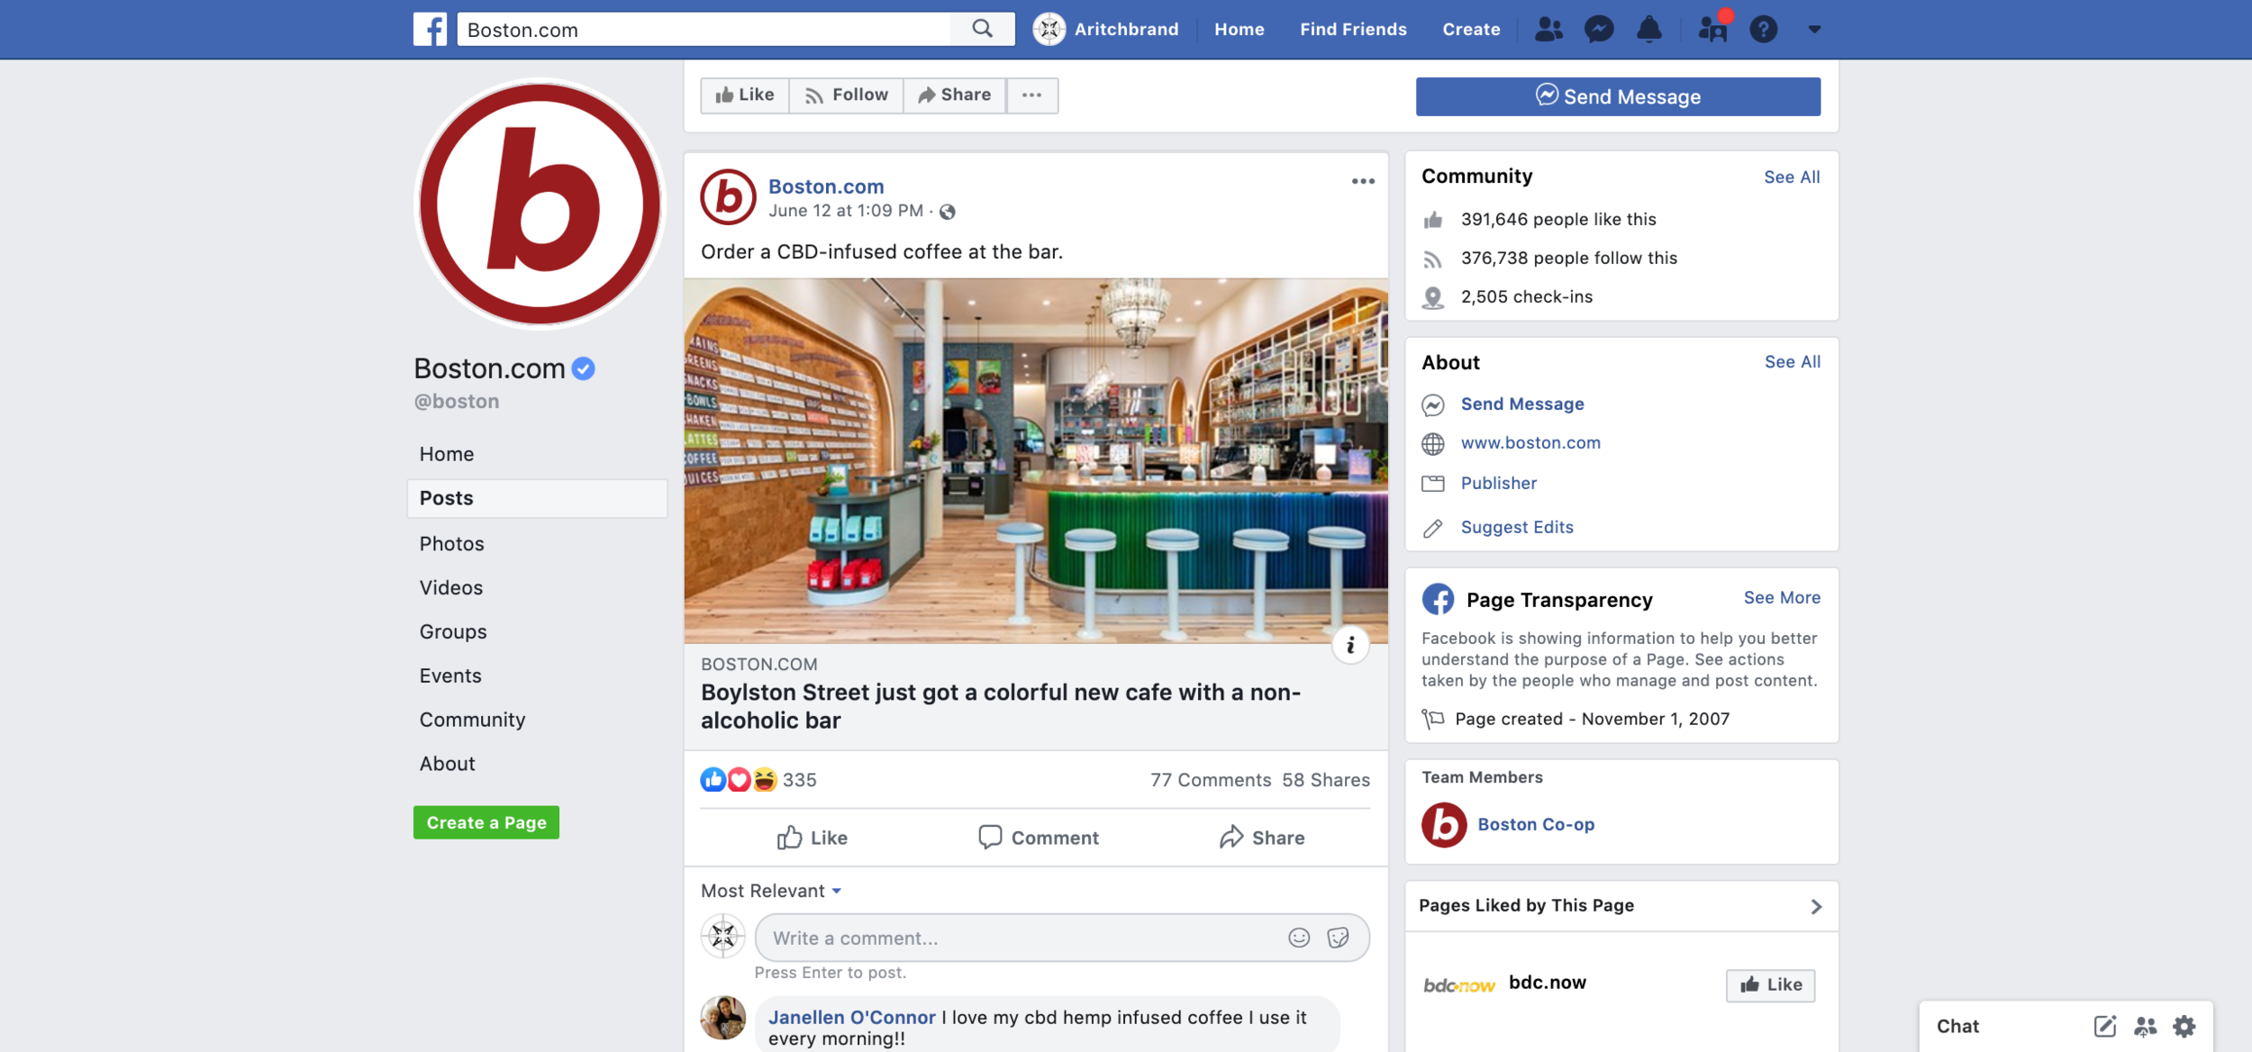
Task: Open the cafe photo in the post
Action: pyautogui.click(x=1036, y=460)
